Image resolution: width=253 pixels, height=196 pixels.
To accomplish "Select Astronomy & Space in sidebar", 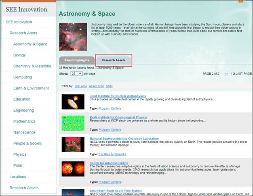I will (x=30, y=44).
